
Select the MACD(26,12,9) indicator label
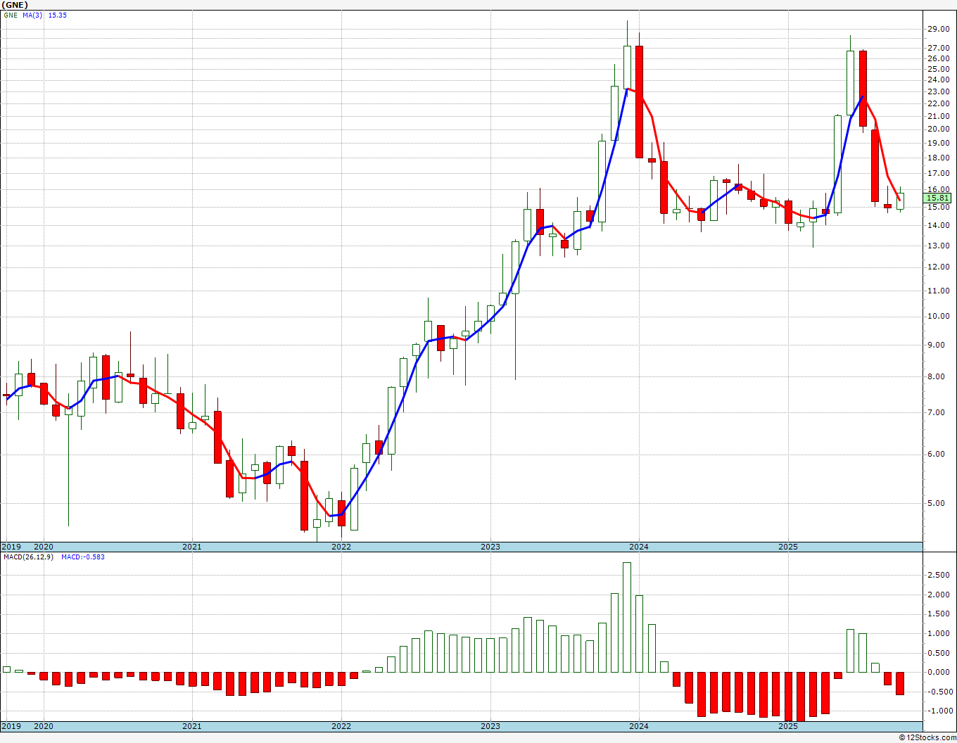coord(28,557)
